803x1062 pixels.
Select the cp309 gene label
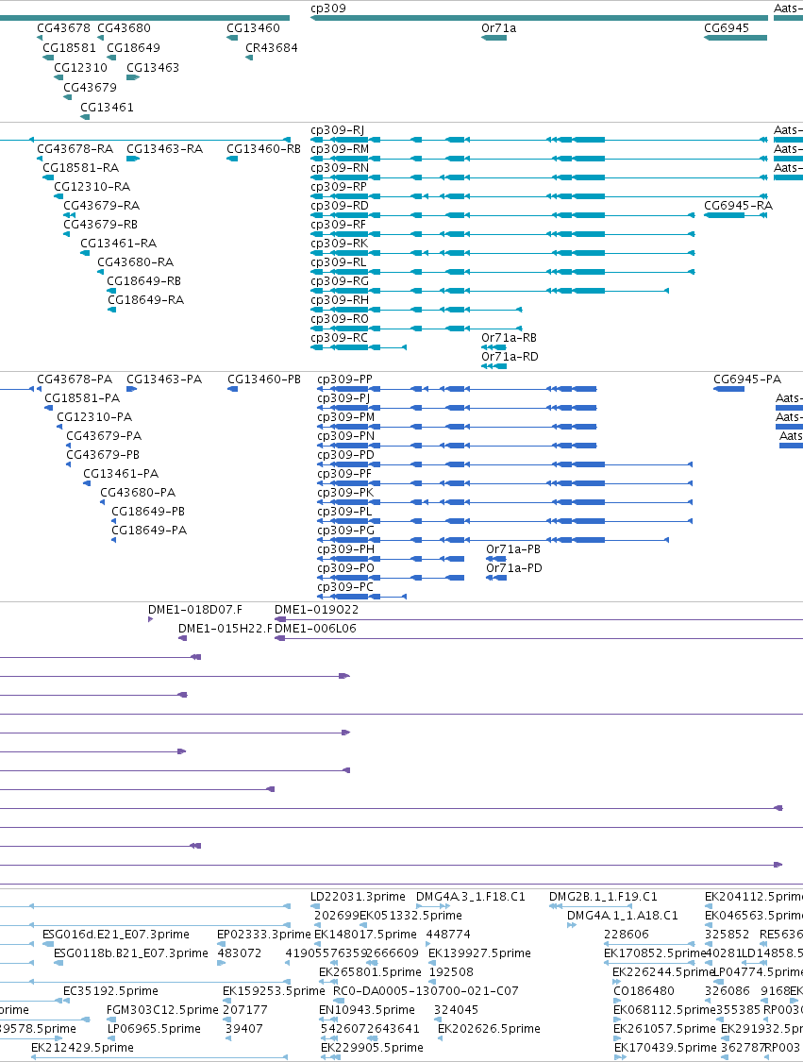coord(327,8)
